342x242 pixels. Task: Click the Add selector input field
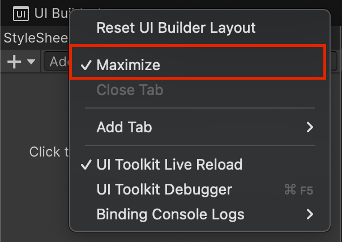pos(58,62)
